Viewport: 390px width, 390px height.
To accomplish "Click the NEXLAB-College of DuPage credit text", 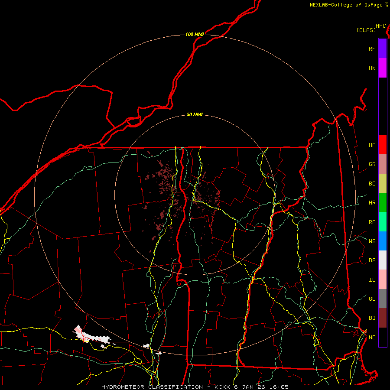I will (346, 5).
